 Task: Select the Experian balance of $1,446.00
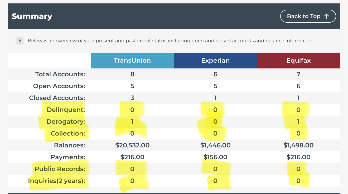point(215,145)
